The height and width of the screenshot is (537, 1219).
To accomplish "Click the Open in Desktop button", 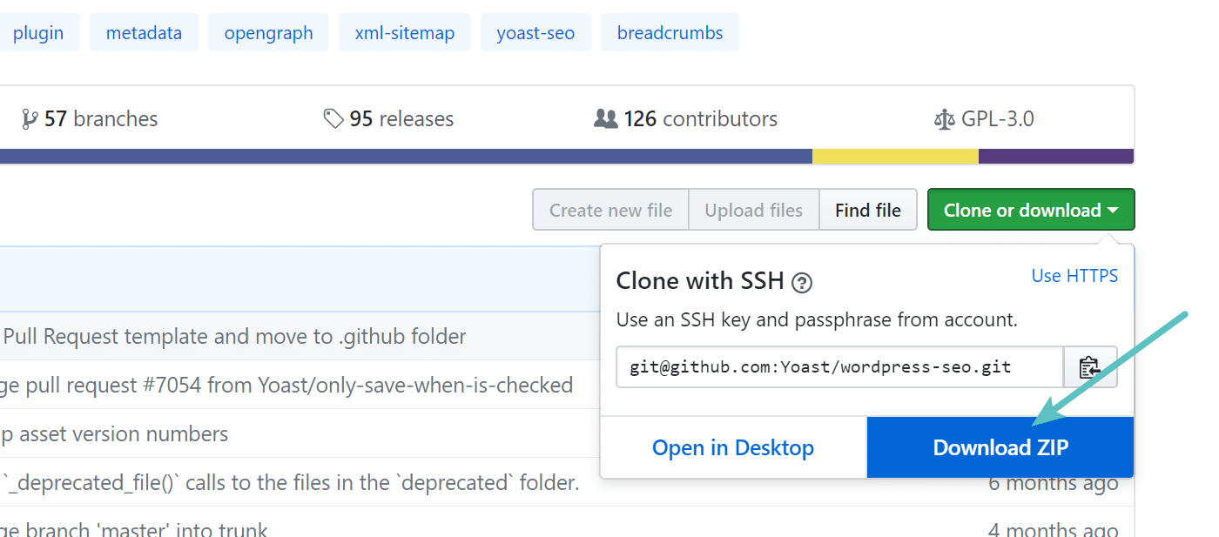I will [732, 446].
